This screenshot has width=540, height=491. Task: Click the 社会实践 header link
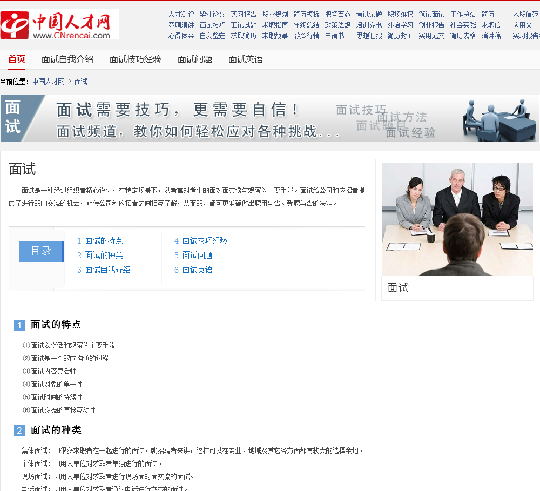463,25
